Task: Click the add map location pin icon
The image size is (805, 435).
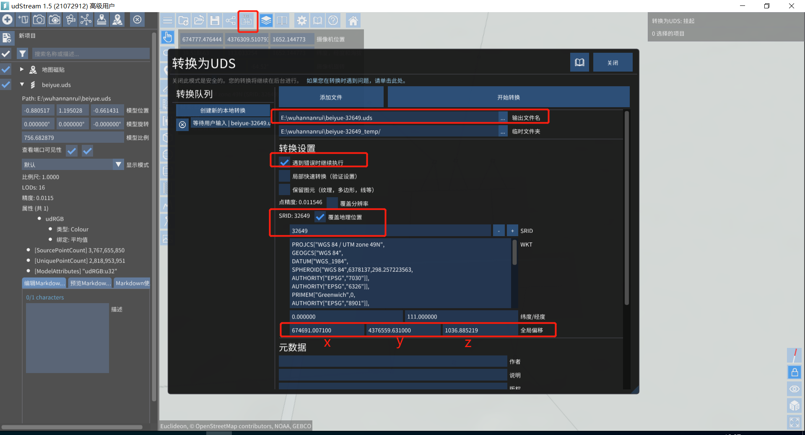Action: click(x=117, y=20)
